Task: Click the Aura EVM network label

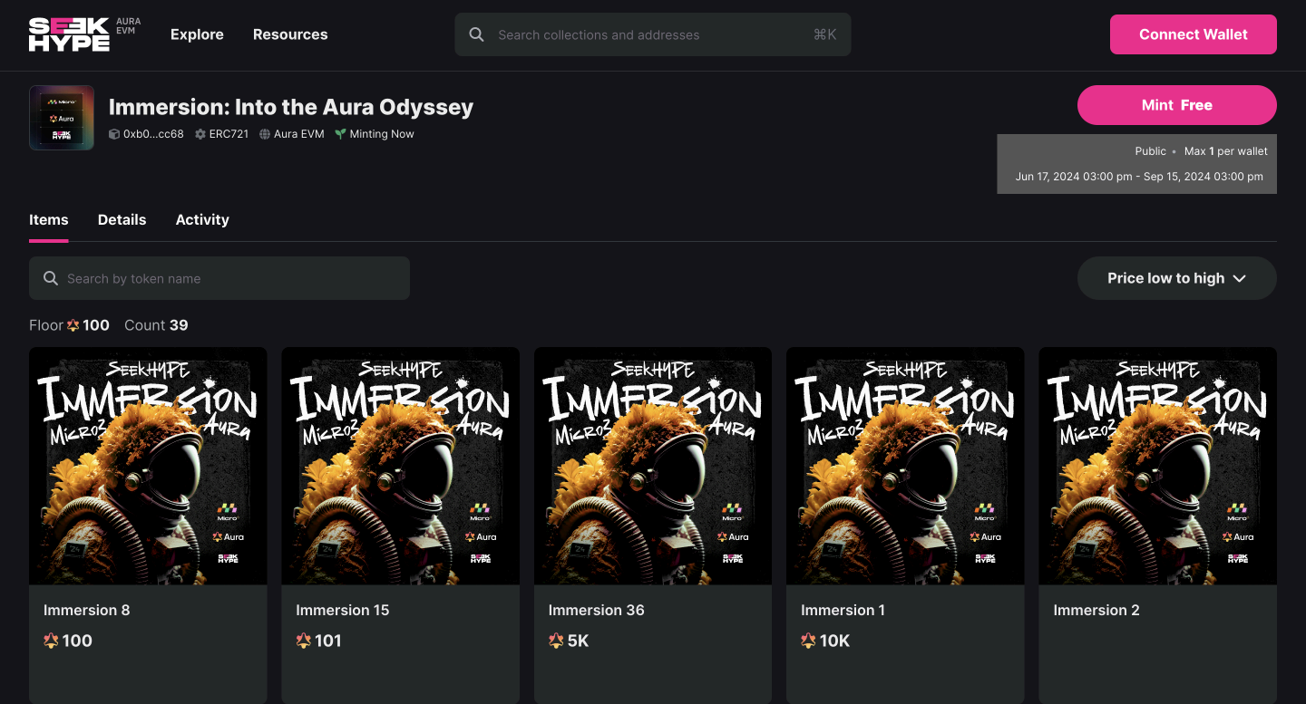Action: coord(299,134)
